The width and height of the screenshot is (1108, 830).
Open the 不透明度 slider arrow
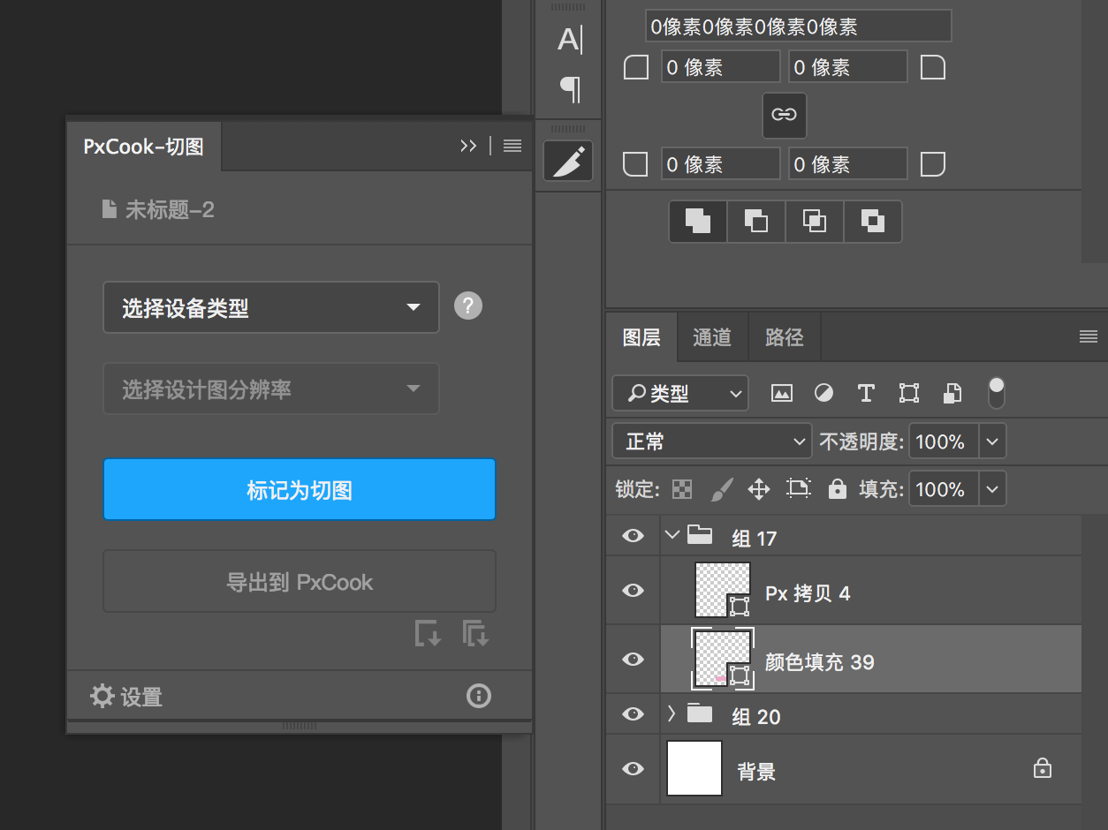click(992, 441)
